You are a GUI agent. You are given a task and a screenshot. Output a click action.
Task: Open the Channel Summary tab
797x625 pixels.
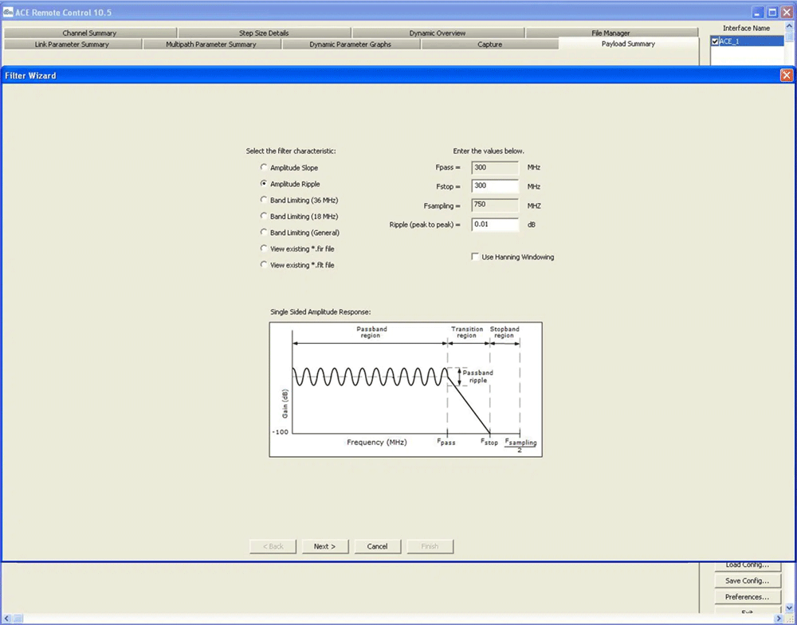click(x=89, y=33)
